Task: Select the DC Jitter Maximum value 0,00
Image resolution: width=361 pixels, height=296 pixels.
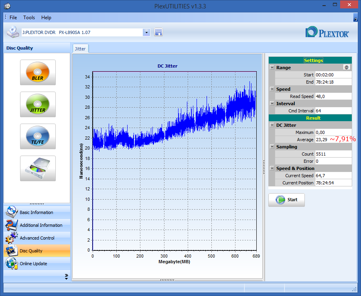Action: [333, 132]
